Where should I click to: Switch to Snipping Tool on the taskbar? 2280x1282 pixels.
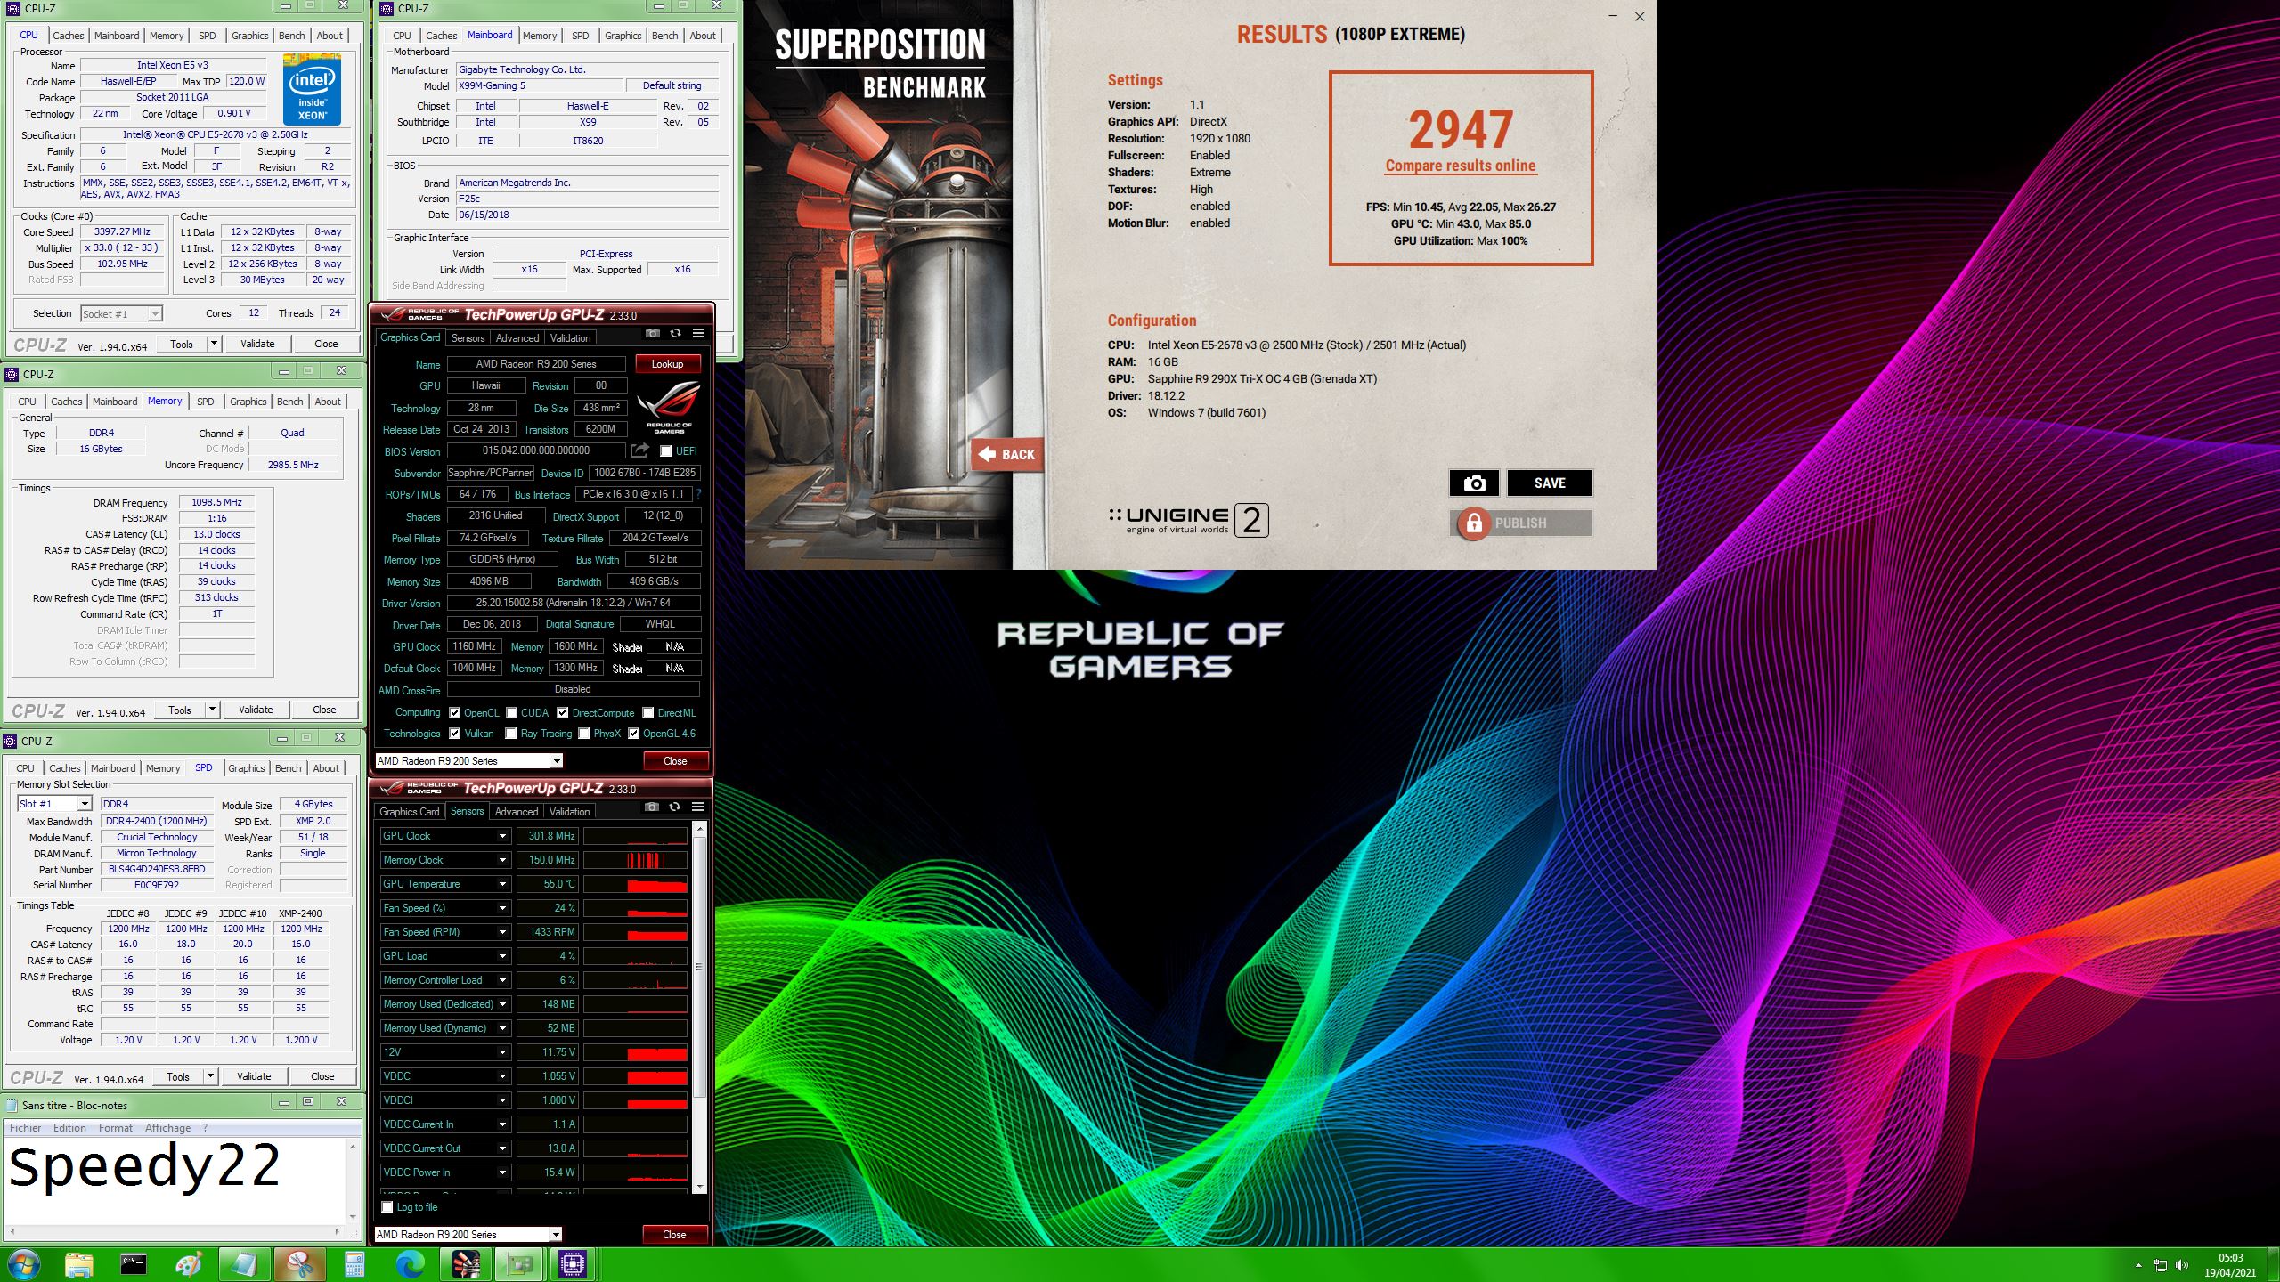click(x=299, y=1264)
